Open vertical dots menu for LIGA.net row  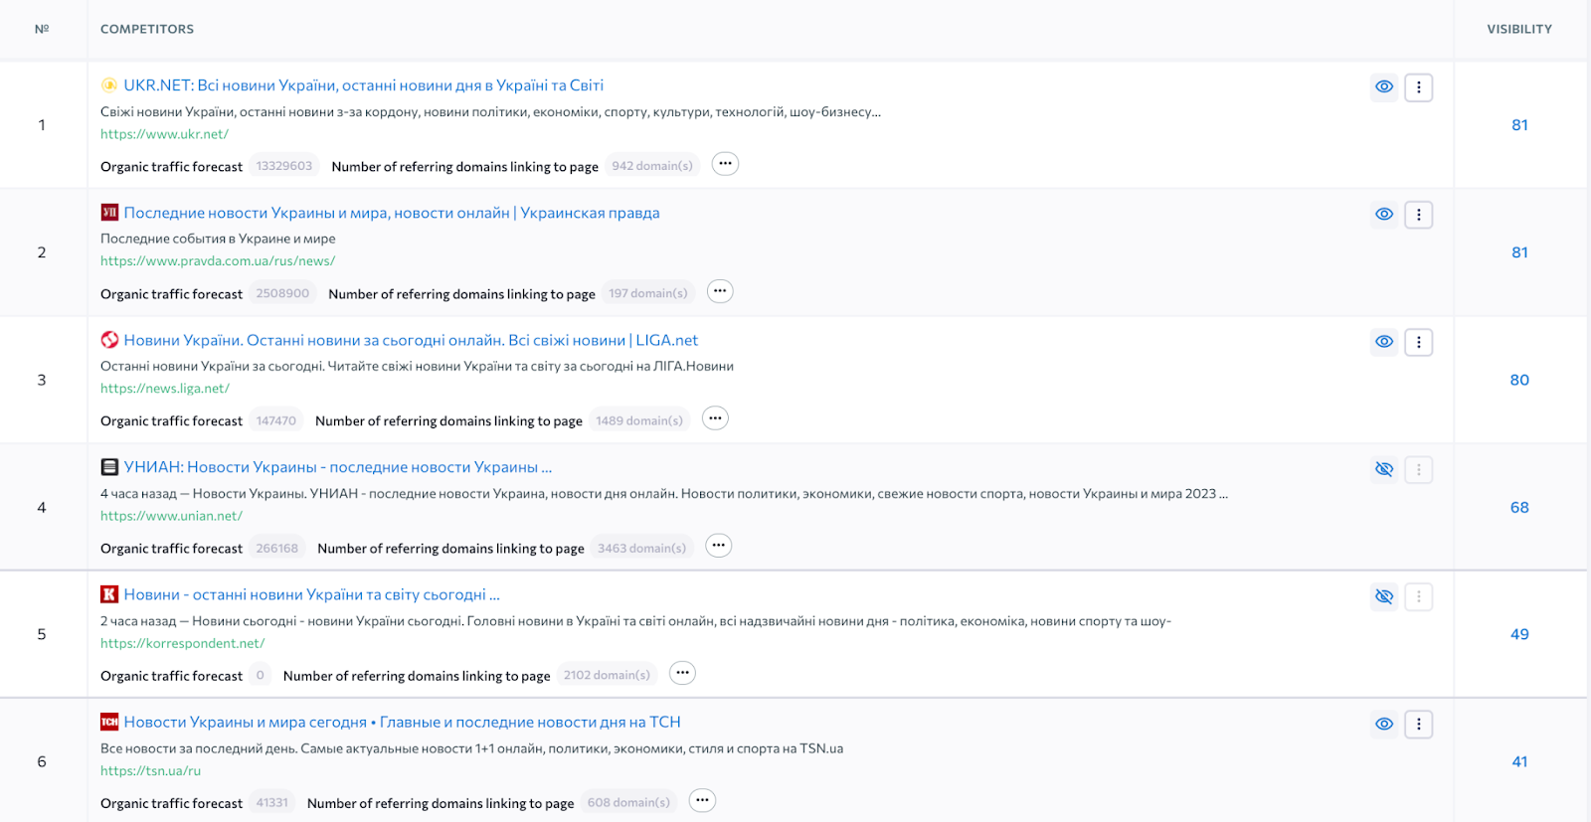(1418, 342)
